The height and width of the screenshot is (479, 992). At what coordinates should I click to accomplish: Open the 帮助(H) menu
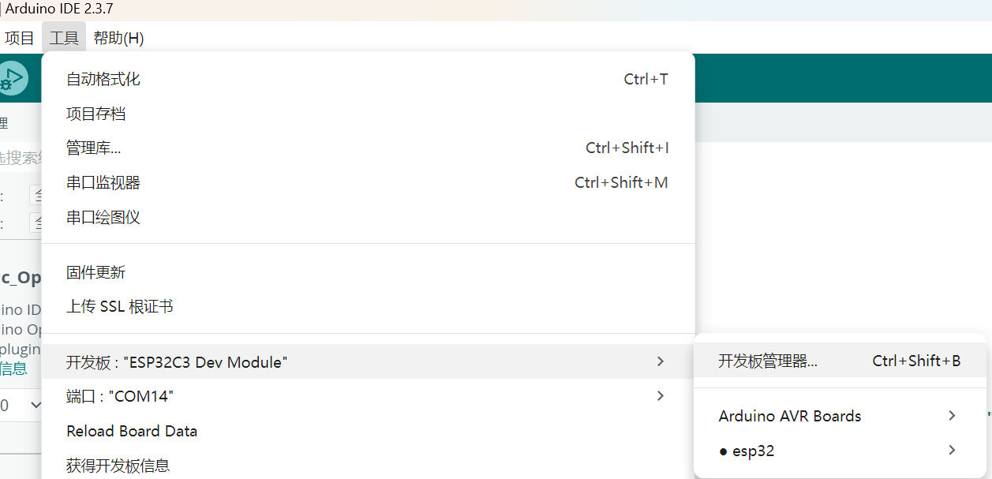(118, 38)
